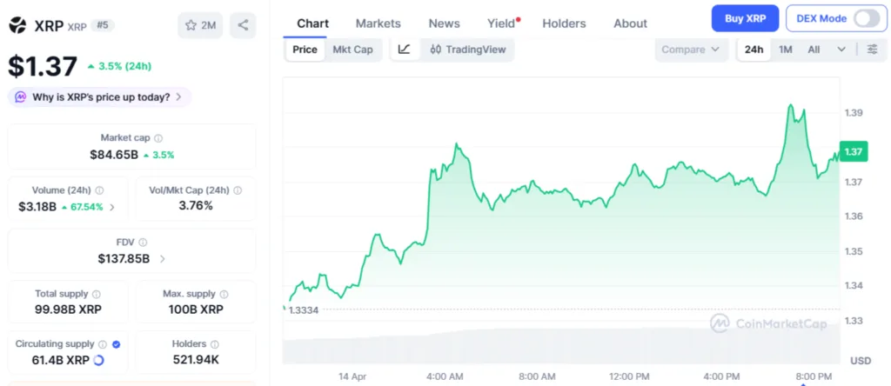Viewport: 891px width, 386px height.
Task: Select the Price chart toggle
Action: (305, 50)
